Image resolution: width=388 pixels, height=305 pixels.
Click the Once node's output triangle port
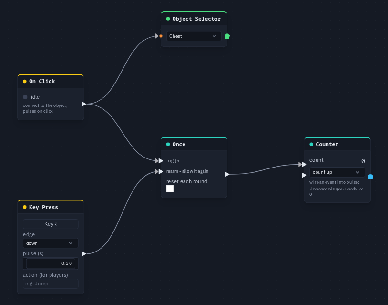click(227, 174)
